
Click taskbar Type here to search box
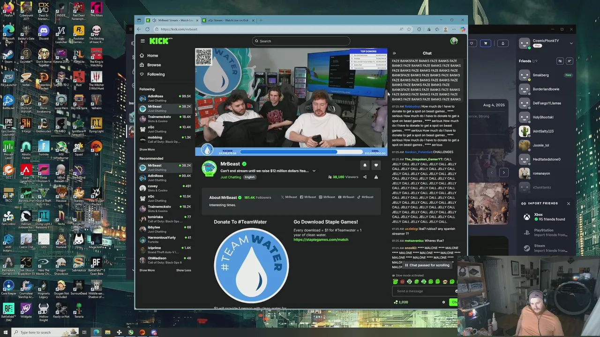[x=45, y=332]
